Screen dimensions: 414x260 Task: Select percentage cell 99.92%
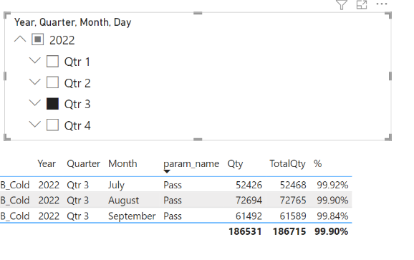[332, 185]
